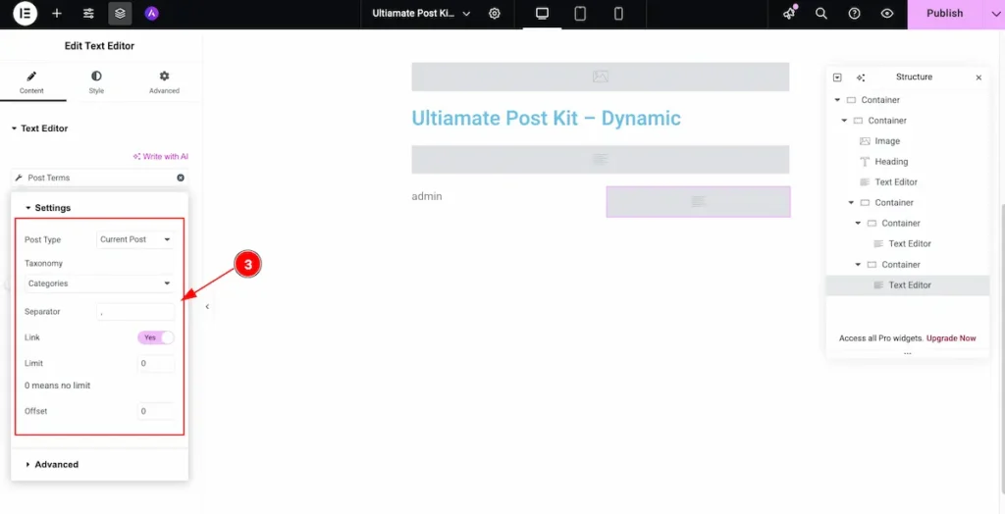The image size is (1005, 514).
Task: Toggle the Structure layers icon
Action: tap(120, 13)
